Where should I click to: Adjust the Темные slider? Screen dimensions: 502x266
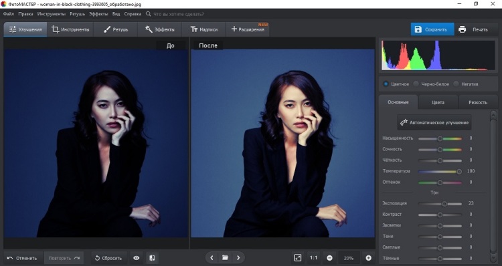pyautogui.click(x=440, y=259)
